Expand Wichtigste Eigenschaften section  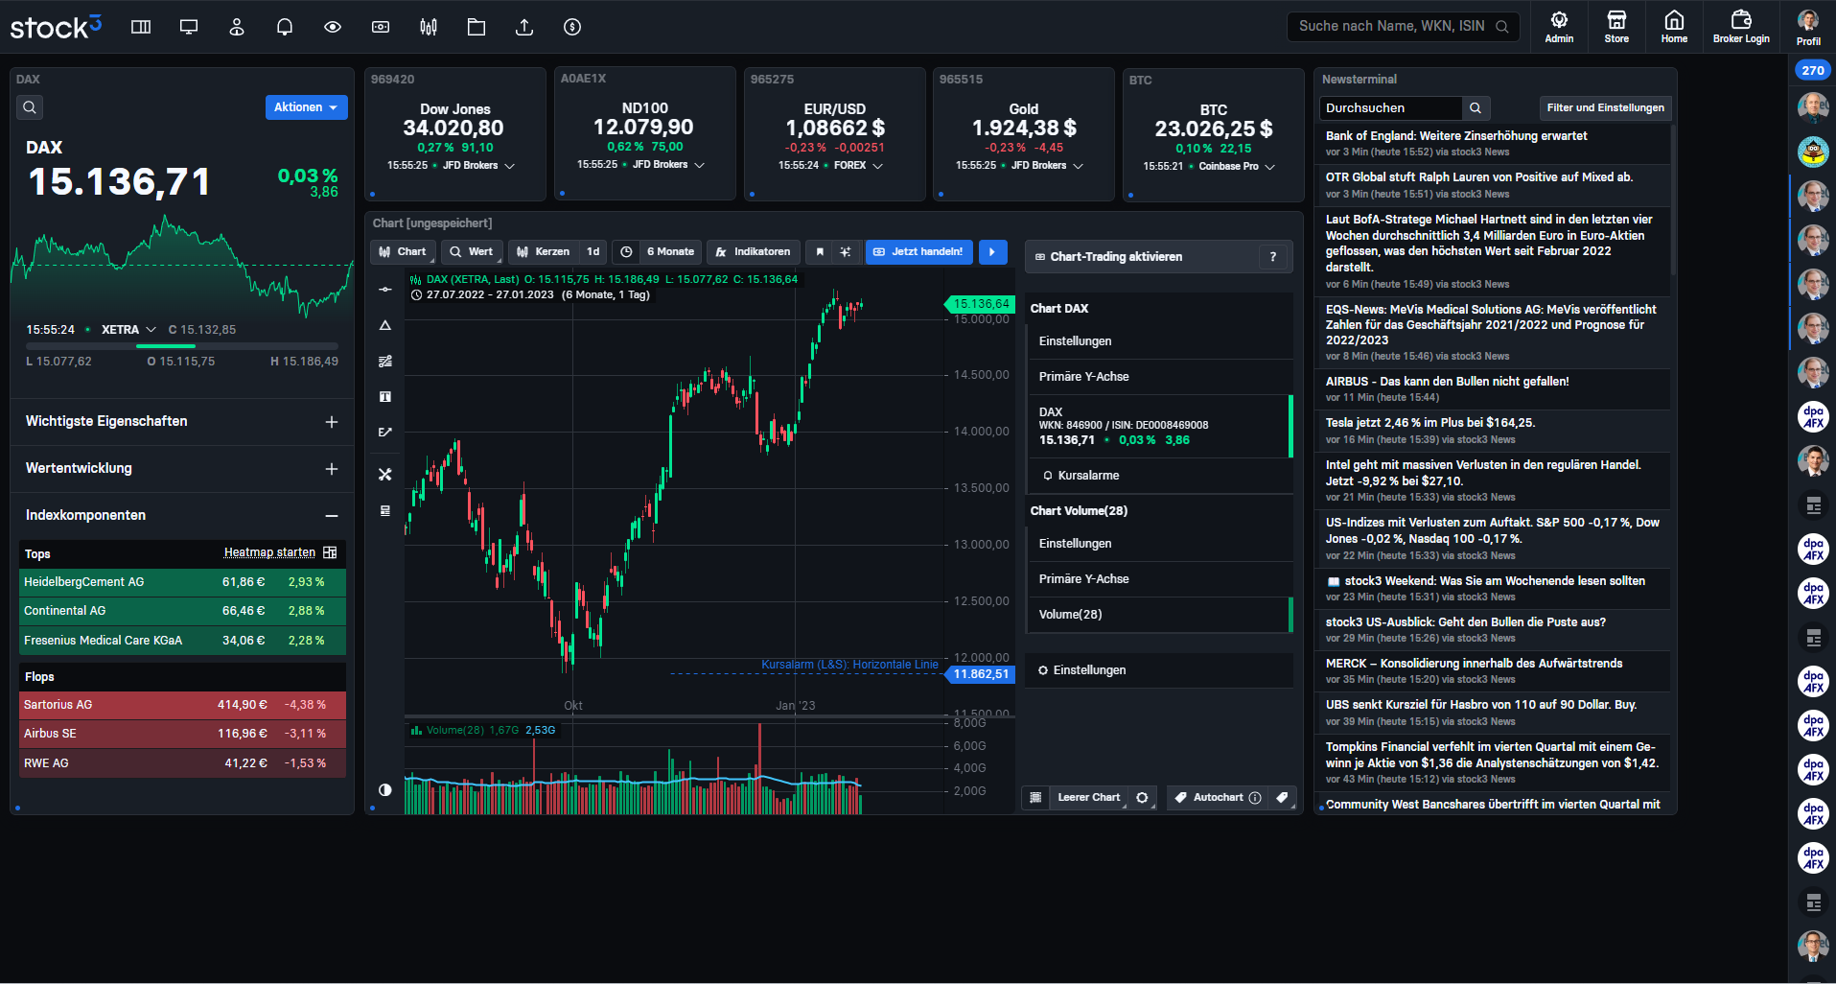(182, 422)
